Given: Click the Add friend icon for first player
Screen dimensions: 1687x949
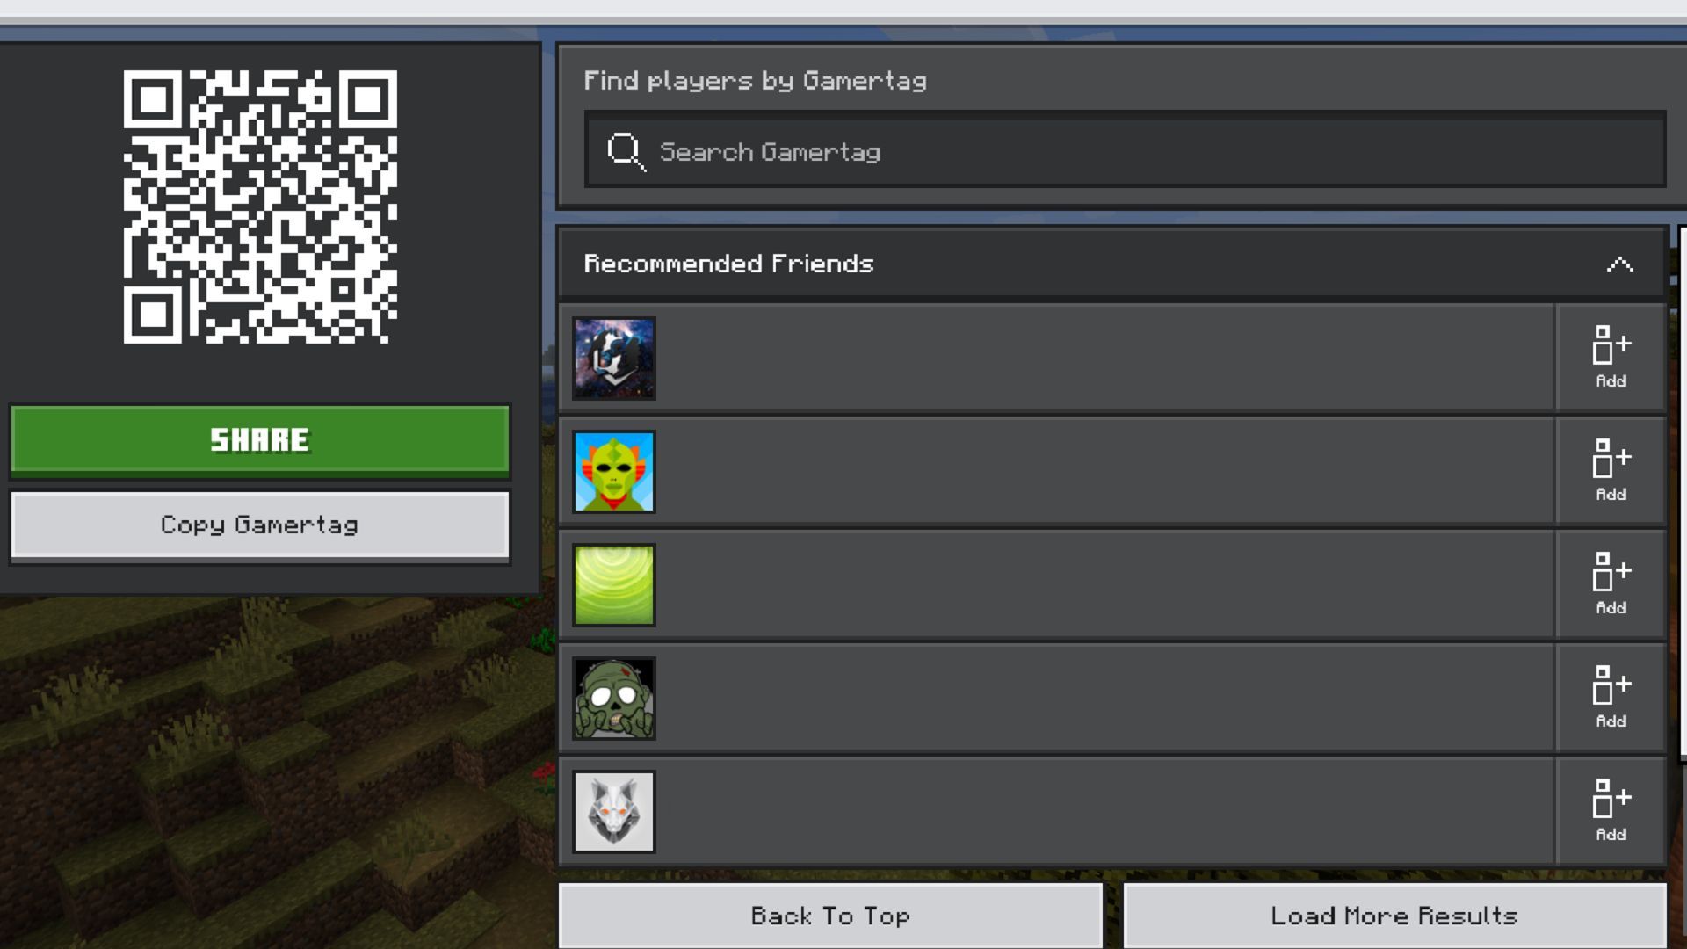Looking at the screenshot, I should coord(1610,357).
